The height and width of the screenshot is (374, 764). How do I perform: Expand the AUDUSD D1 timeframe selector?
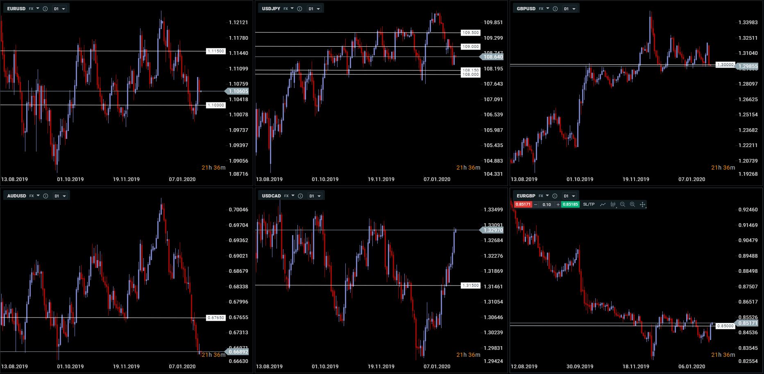pyautogui.click(x=60, y=196)
